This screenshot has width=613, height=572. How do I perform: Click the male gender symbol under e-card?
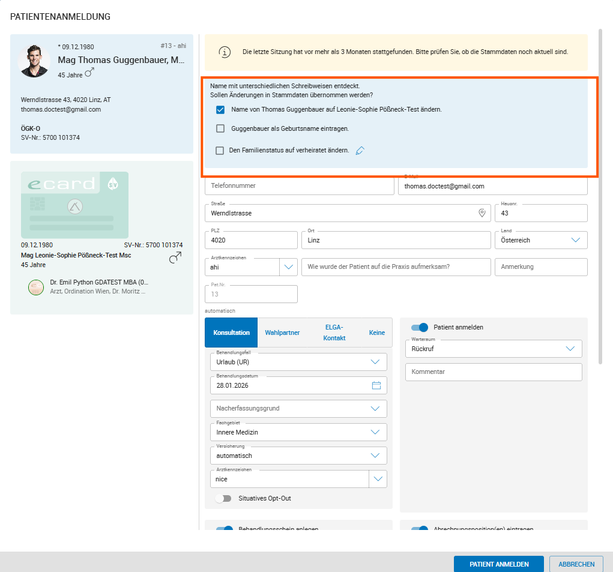pos(175,257)
